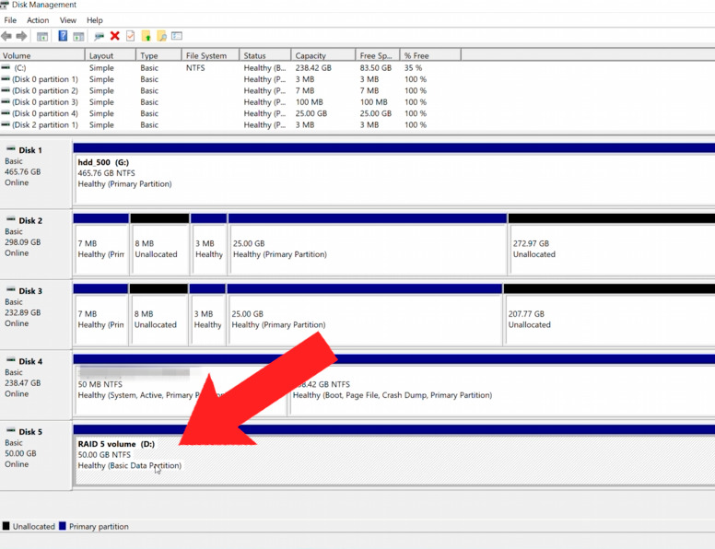Click the Properties checkmark page icon
715x549 pixels.
tap(131, 36)
